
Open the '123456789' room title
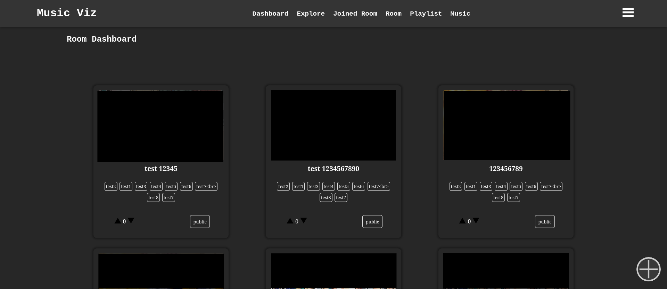(506, 169)
